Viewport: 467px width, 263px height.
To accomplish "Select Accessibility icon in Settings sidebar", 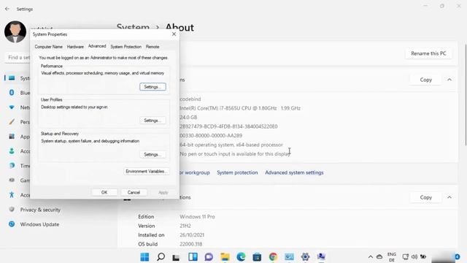I will pos(12,195).
